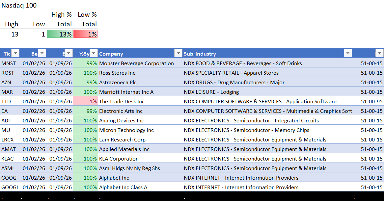Image resolution: width=384 pixels, height=201 pixels.
Task: Select the 99% cell in EA row
Action: (x=86, y=111)
